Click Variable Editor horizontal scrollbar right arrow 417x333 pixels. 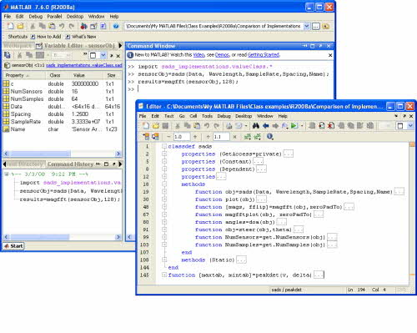(x=118, y=154)
